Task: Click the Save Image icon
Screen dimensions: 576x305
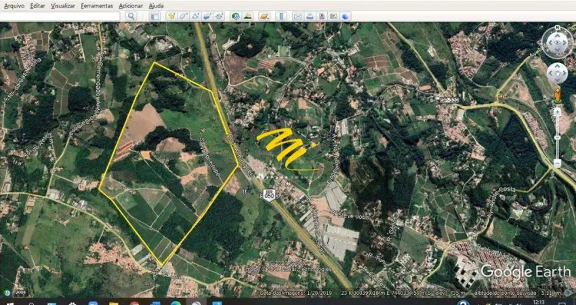Action: tap(322, 16)
